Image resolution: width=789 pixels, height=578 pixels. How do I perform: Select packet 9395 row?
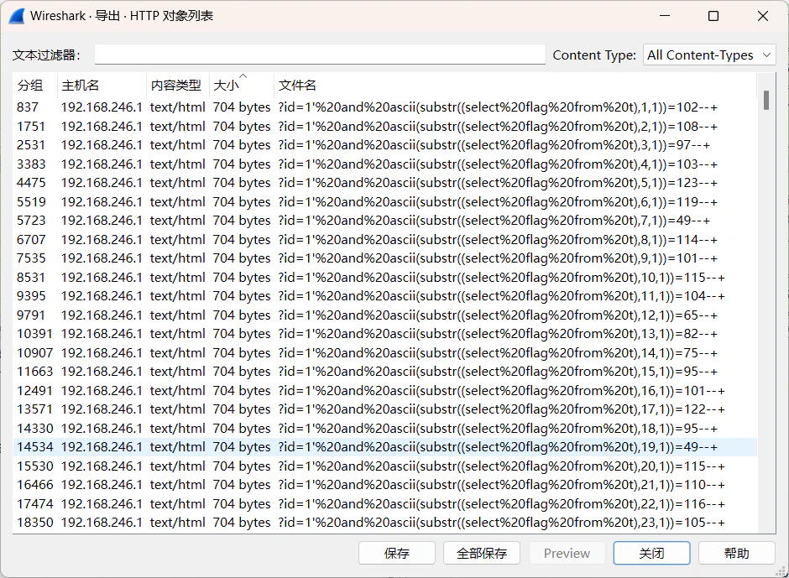385,296
